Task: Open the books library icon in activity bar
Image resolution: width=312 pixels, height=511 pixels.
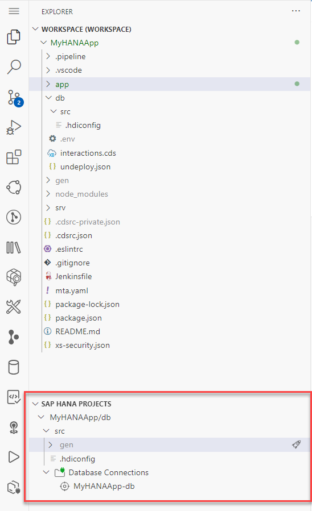Action: (x=14, y=247)
